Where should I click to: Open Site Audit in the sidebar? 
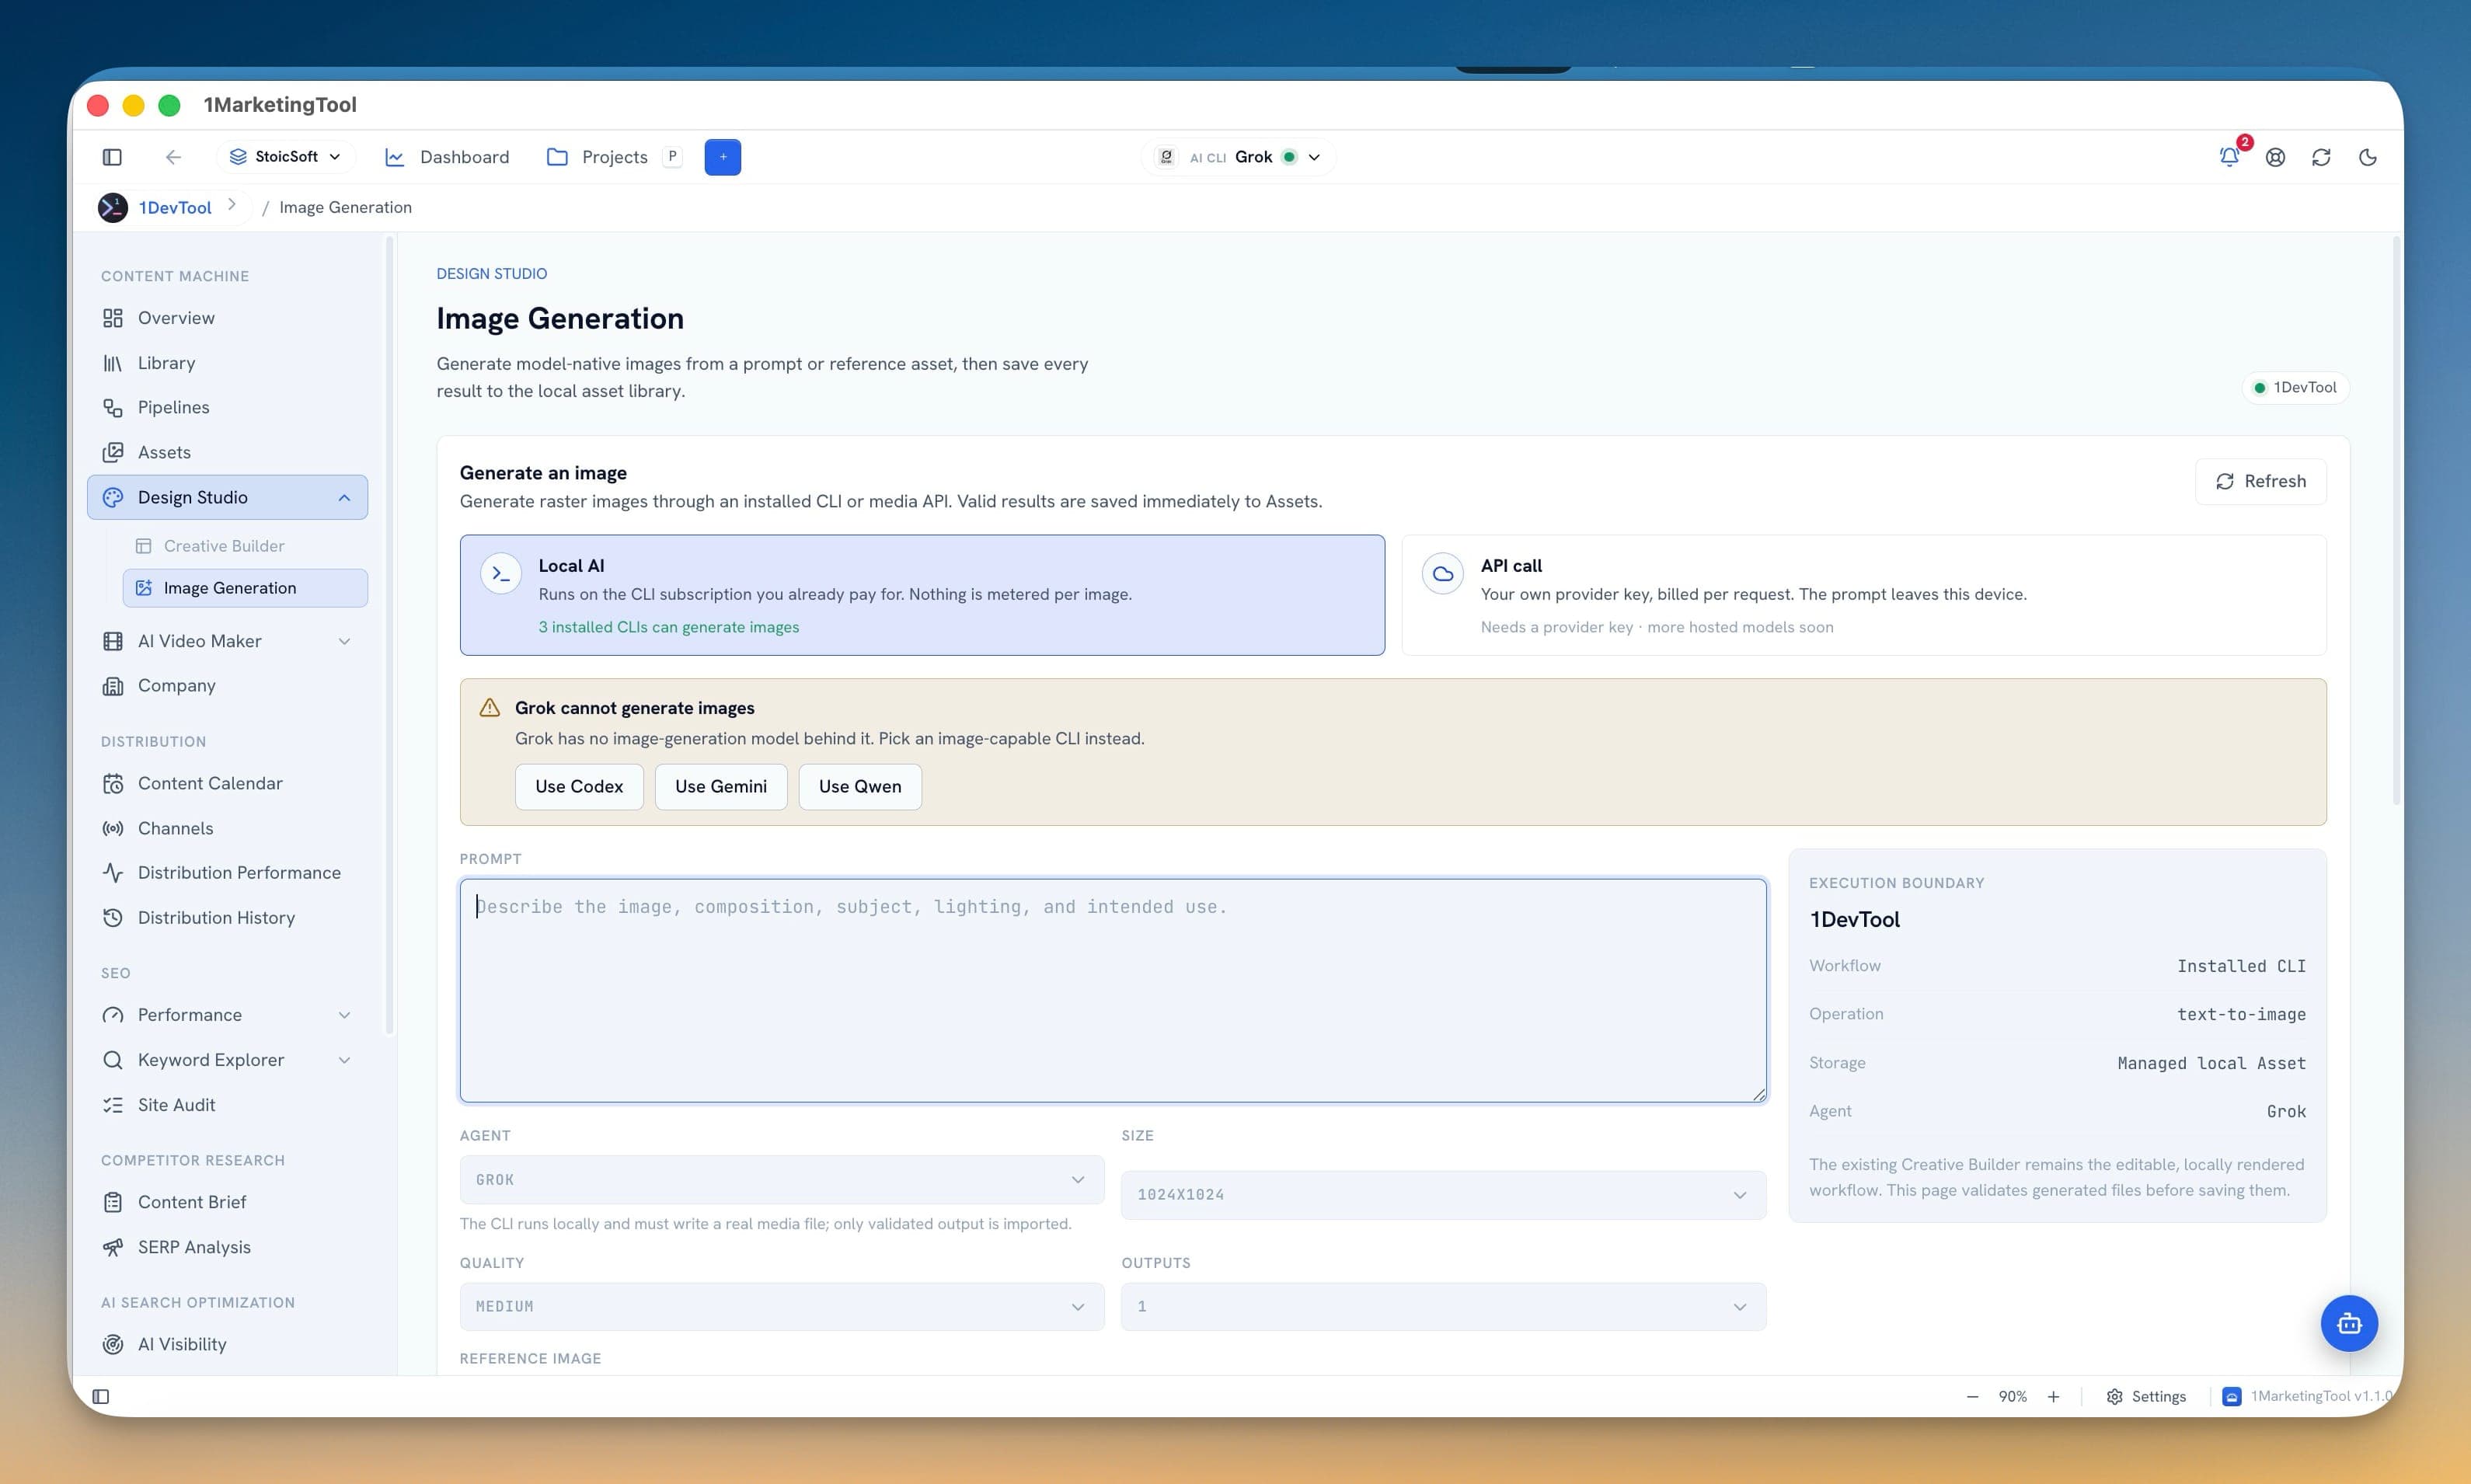pyautogui.click(x=228, y=1105)
